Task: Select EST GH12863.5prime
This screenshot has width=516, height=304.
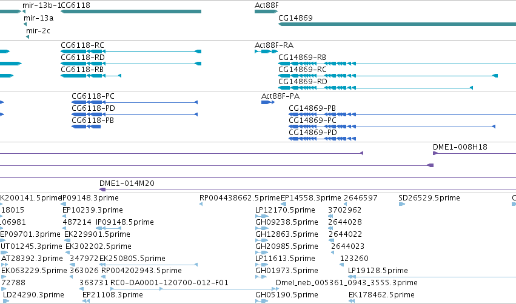Action: (x=287, y=234)
